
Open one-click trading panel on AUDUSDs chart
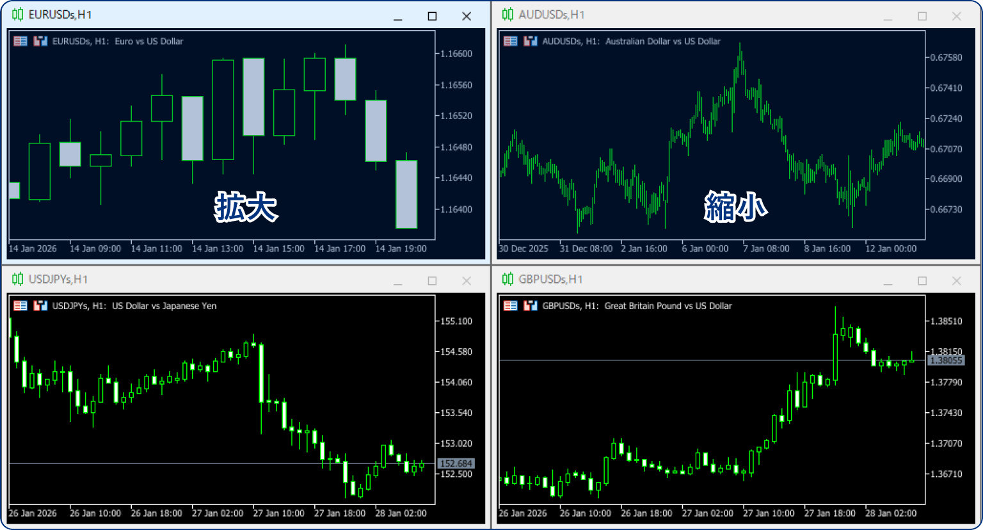click(x=510, y=41)
